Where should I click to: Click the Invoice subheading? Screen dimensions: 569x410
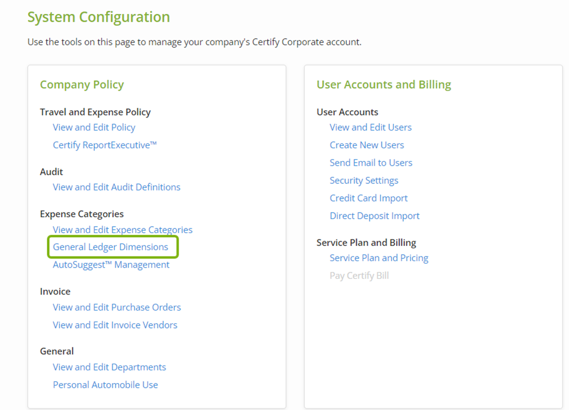pyautogui.click(x=55, y=292)
